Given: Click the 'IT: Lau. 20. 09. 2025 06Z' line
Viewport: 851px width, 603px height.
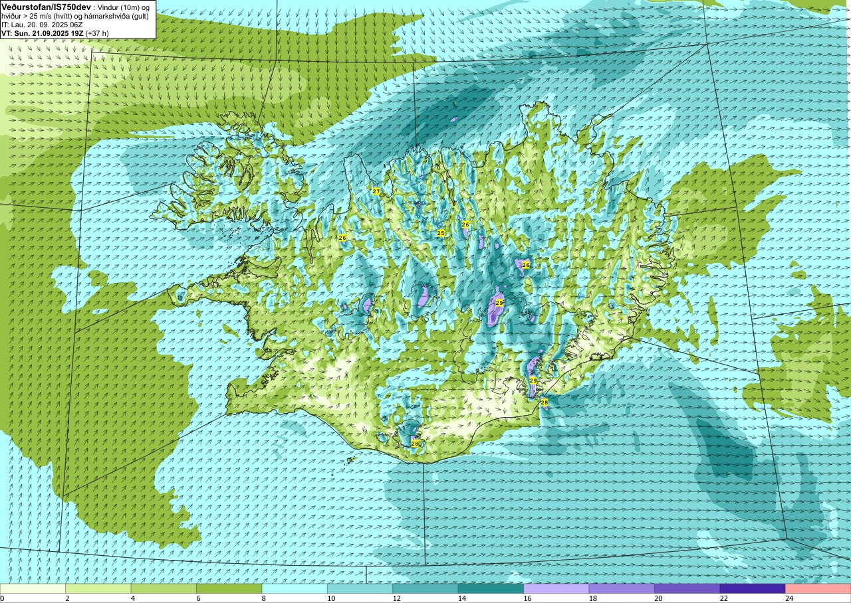Looking at the screenshot, I should coord(42,25).
